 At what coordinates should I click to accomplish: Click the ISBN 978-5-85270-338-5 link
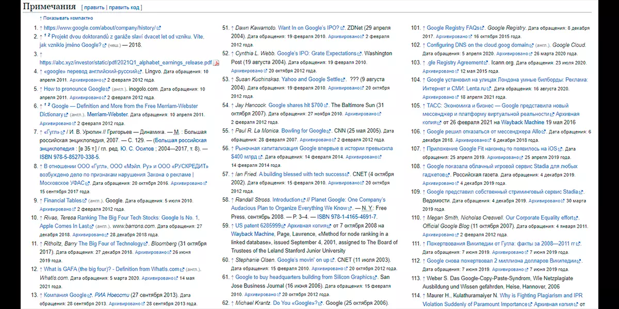pos(70,157)
